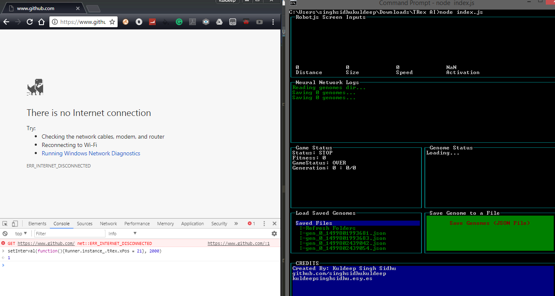Open the Google Drive extension icon

click(219, 22)
